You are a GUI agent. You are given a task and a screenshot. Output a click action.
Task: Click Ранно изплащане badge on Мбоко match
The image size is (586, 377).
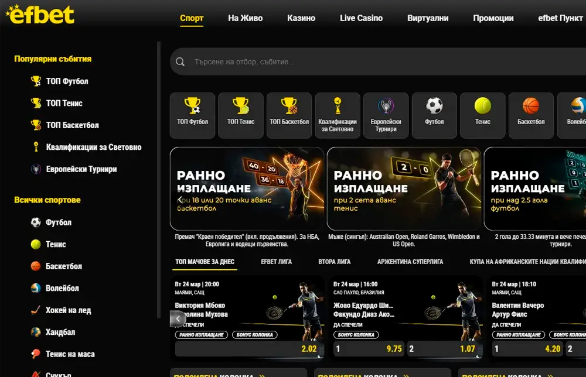coord(202,334)
